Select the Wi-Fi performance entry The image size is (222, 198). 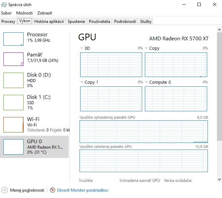pos(35,124)
